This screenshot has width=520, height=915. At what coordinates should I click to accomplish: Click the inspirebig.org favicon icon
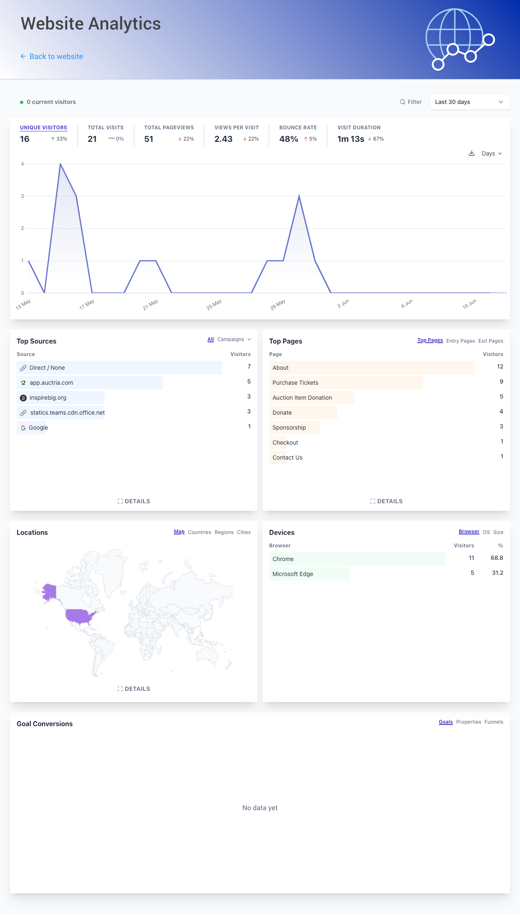(x=23, y=398)
